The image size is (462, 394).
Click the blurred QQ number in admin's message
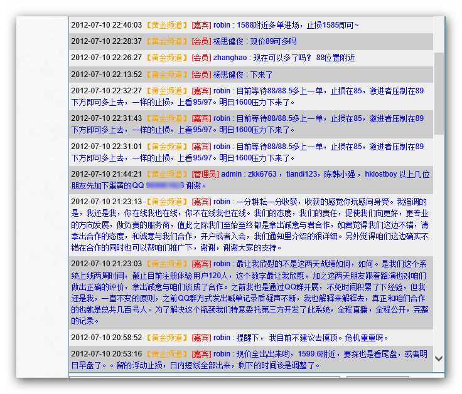[x=164, y=186]
